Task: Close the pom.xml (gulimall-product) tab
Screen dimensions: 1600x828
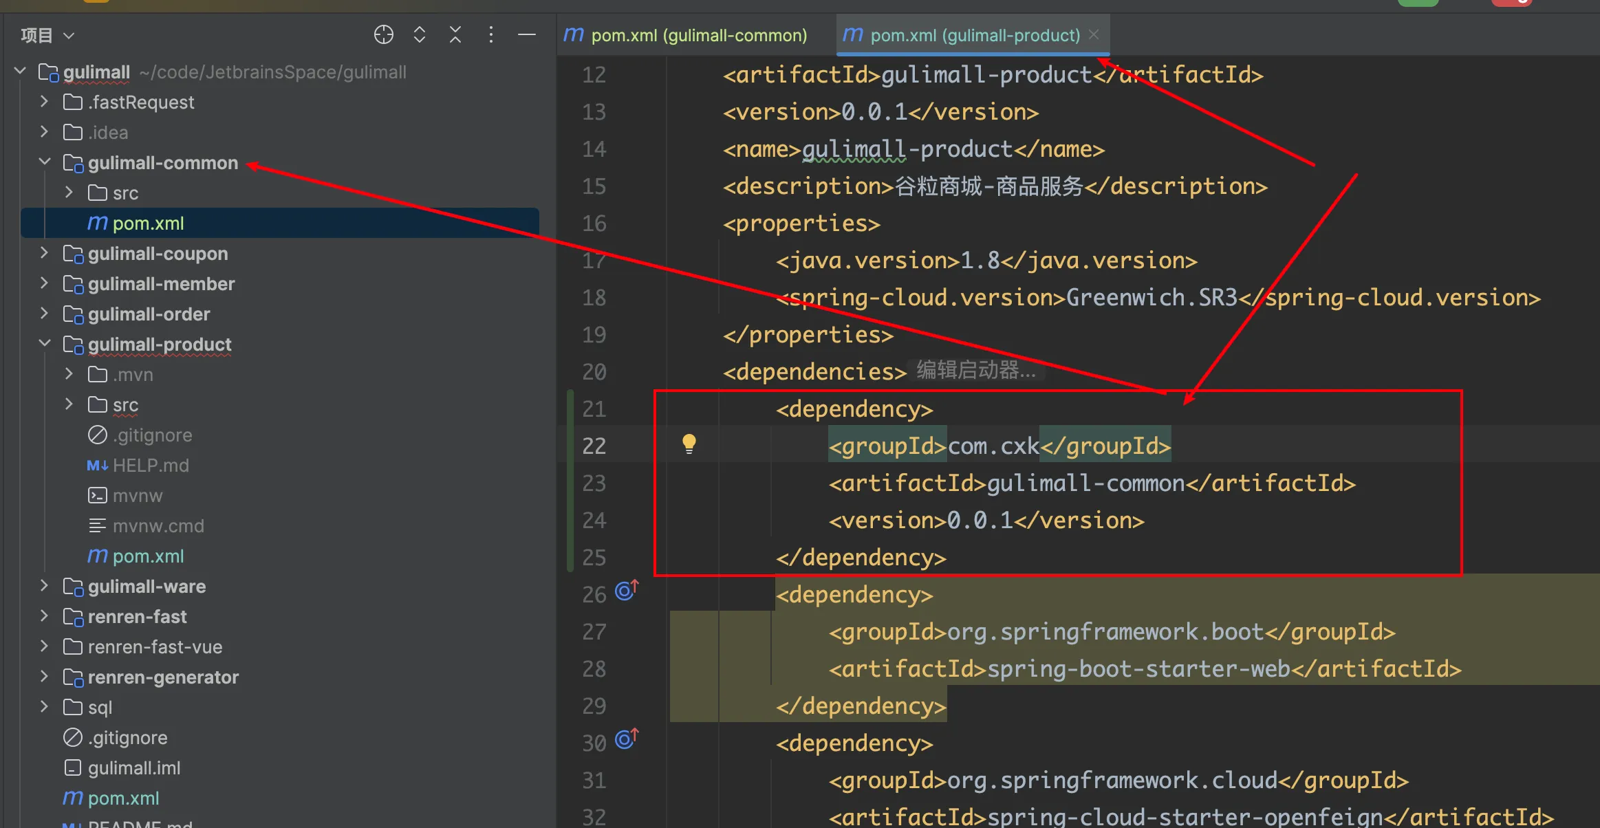Action: (x=1094, y=34)
